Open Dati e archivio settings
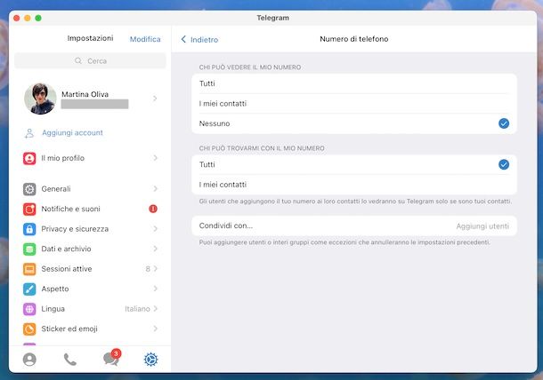The width and height of the screenshot is (543, 380). [90, 249]
